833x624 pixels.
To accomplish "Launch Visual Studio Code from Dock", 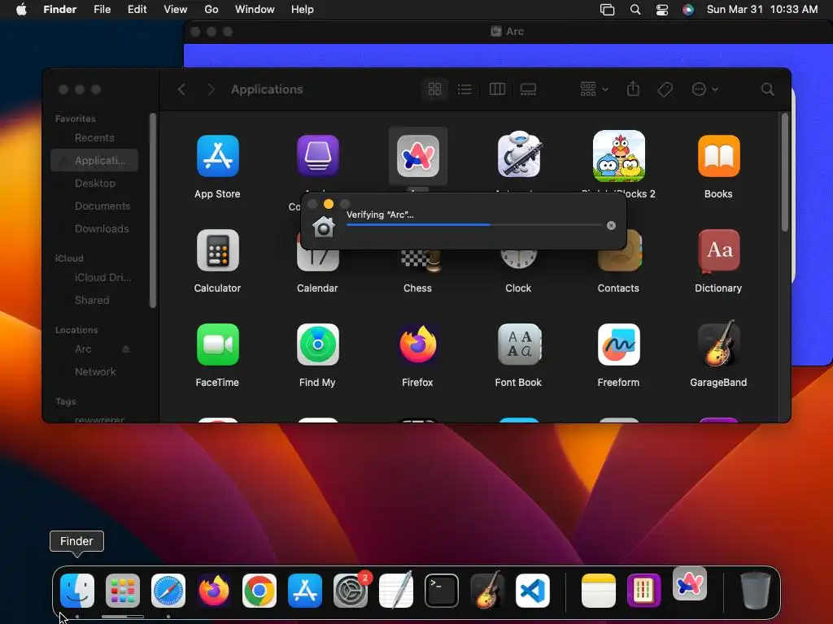I will (533, 590).
